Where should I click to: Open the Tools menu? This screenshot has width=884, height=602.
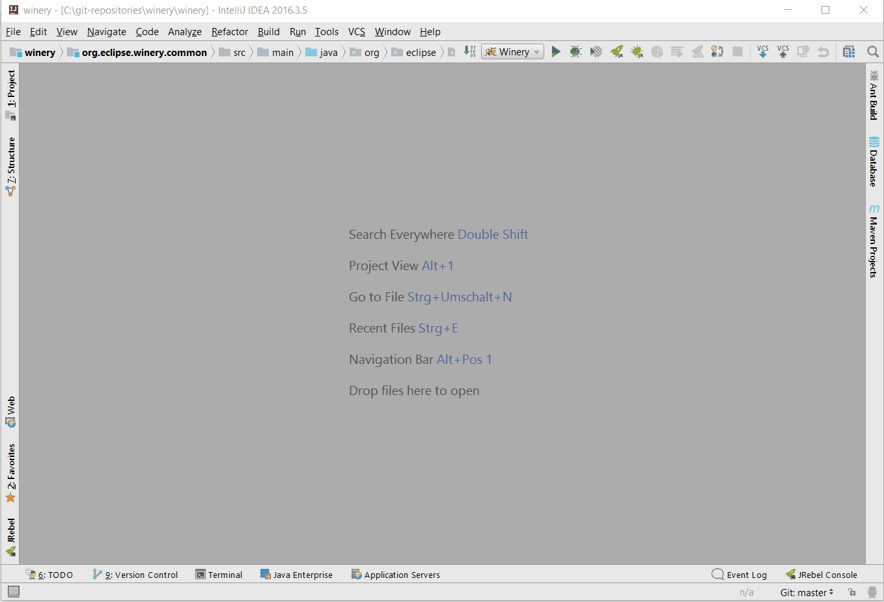327,31
